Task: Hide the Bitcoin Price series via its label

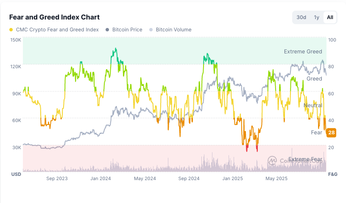Action: [x=128, y=30]
